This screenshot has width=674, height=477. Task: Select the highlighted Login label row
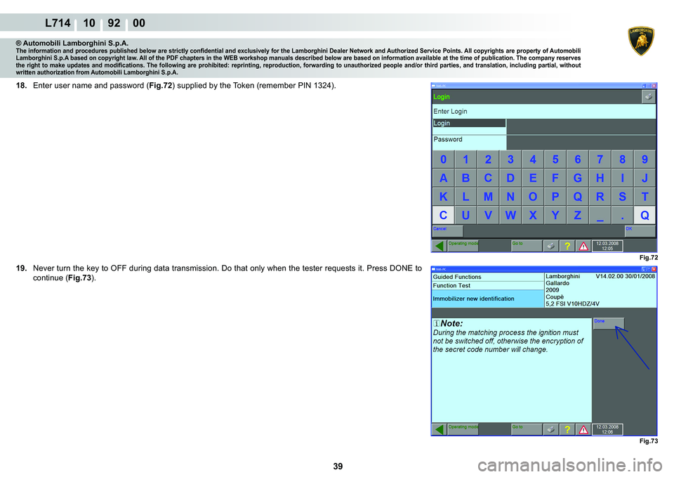point(469,123)
